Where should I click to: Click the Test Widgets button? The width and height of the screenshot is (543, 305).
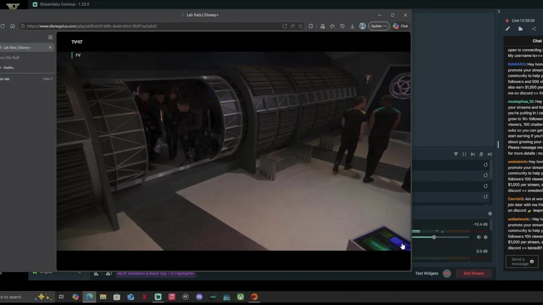[427, 273]
